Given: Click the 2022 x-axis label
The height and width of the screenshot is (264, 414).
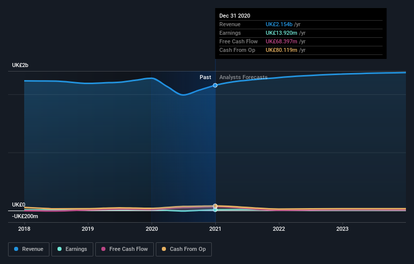Looking at the screenshot, I should pyautogui.click(x=279, y=229).
